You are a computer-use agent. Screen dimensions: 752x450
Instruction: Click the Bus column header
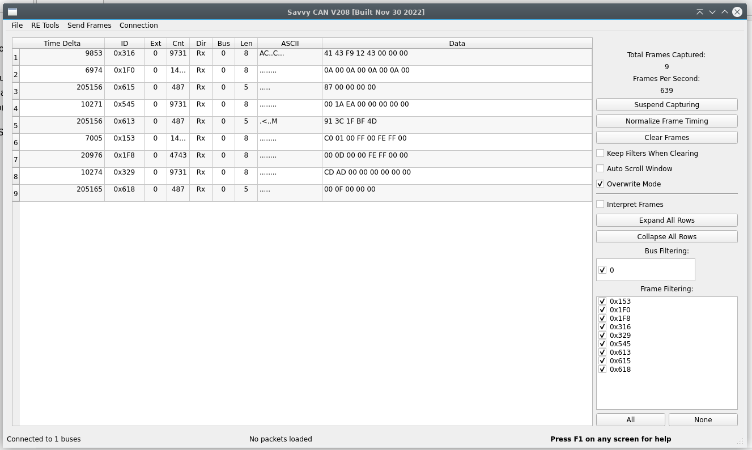point(223,44)
